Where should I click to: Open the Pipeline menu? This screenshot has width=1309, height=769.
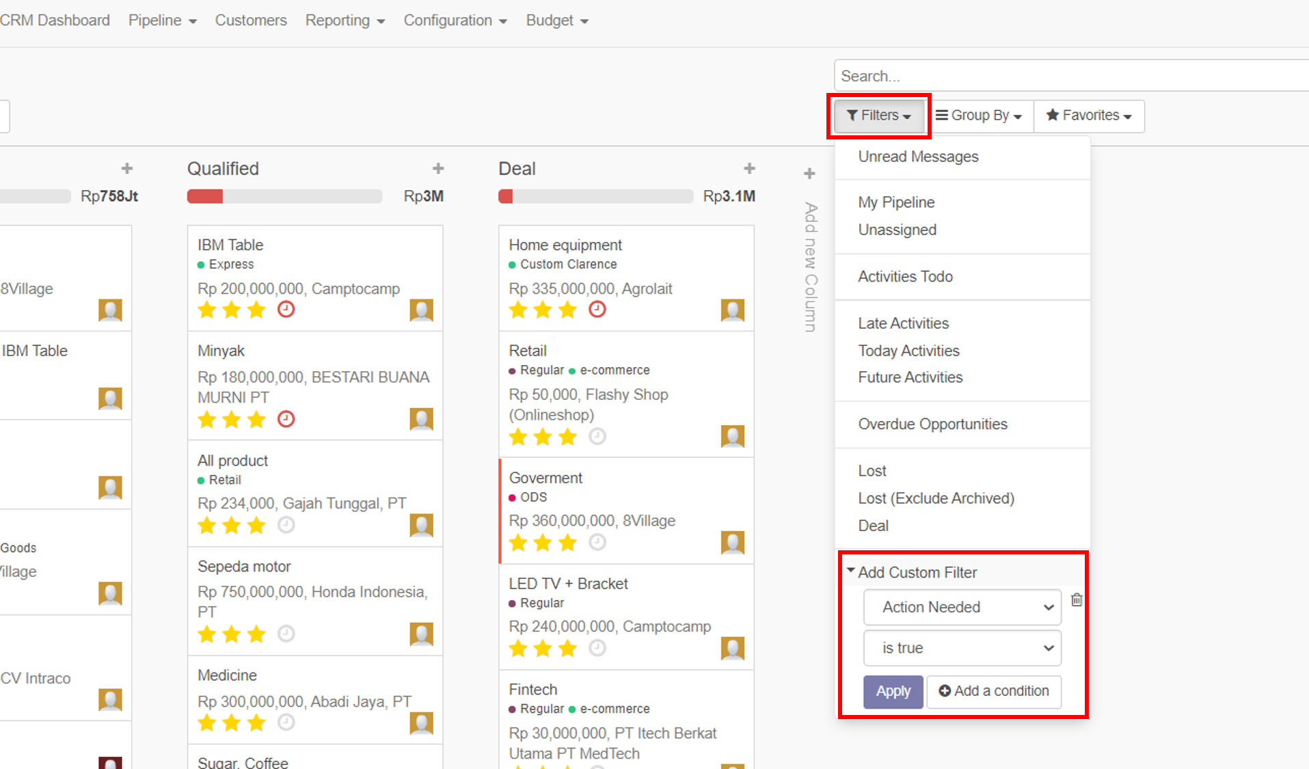click(163, 21)
